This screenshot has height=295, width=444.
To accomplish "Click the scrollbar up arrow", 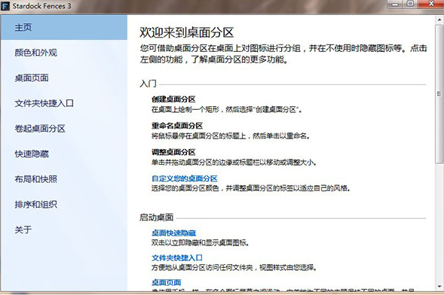I will point(439,20).
